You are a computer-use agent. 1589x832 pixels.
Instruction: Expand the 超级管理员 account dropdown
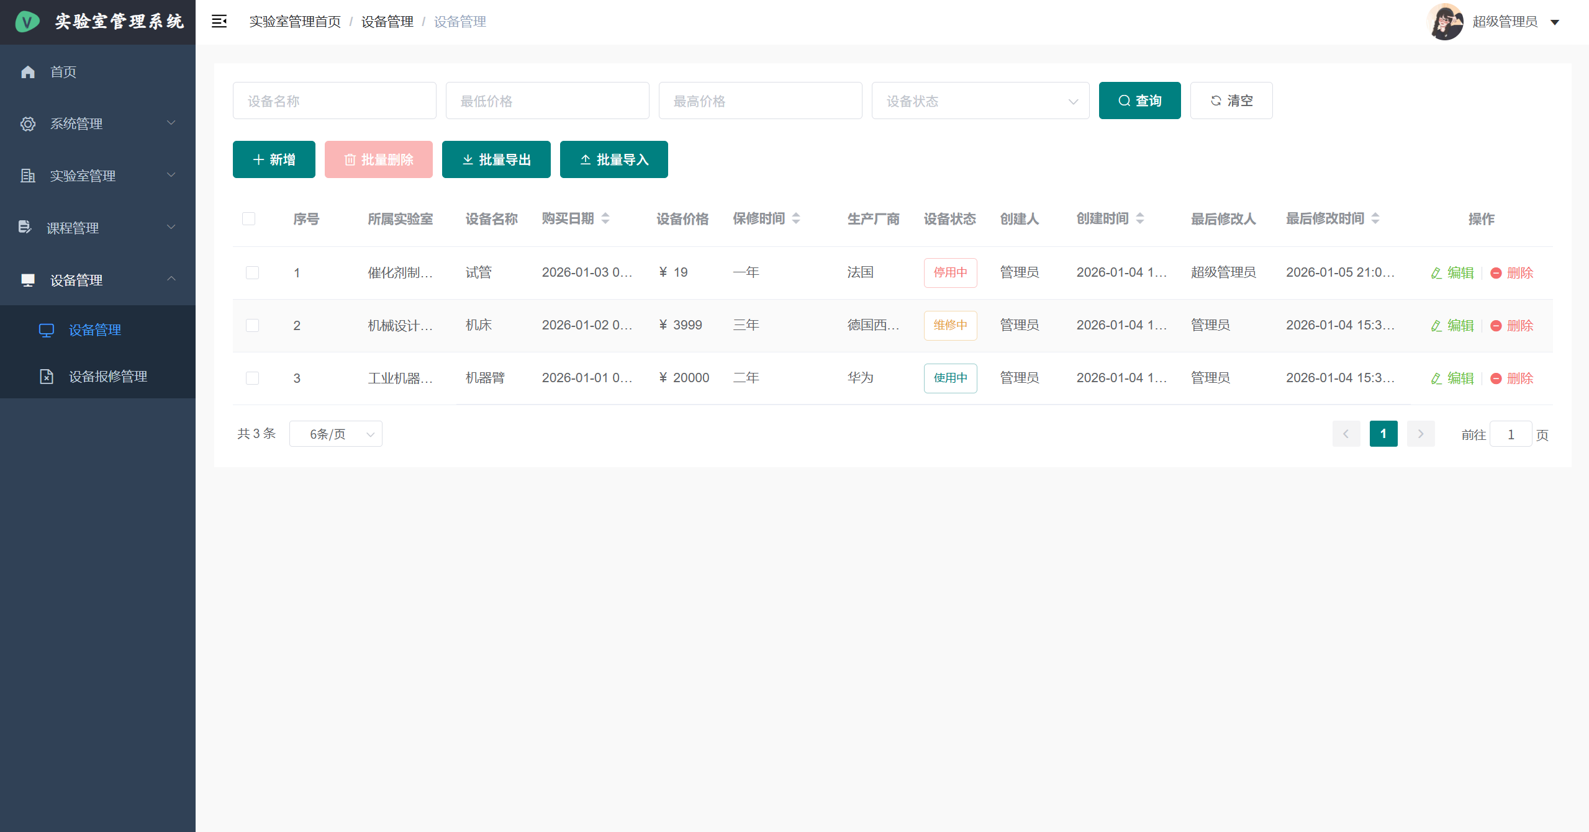(1554, 21)
